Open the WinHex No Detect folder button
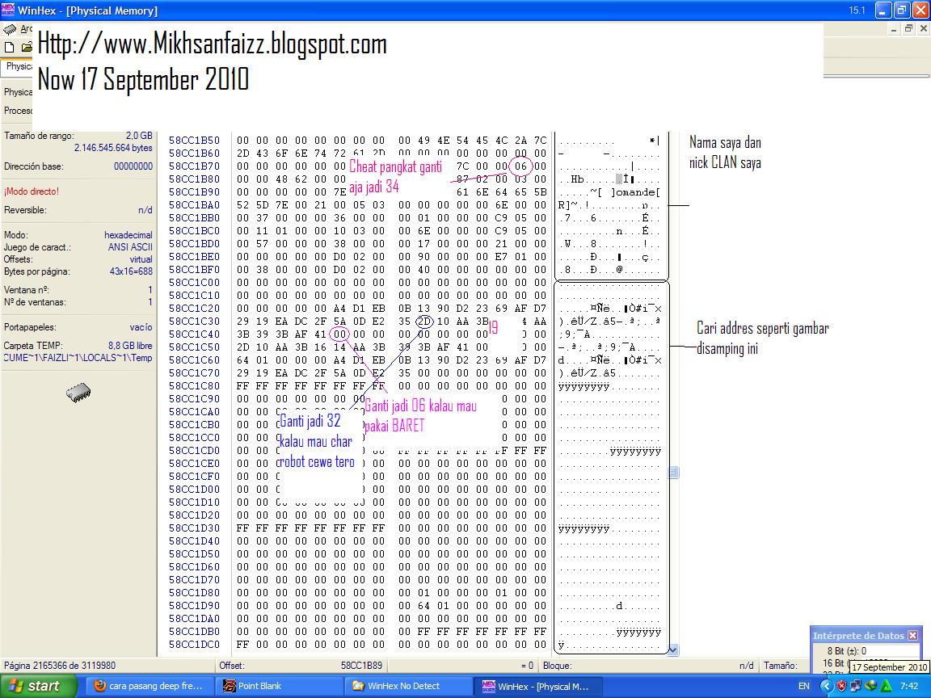Viewport: 931px width, 698px height. point(408,686)
